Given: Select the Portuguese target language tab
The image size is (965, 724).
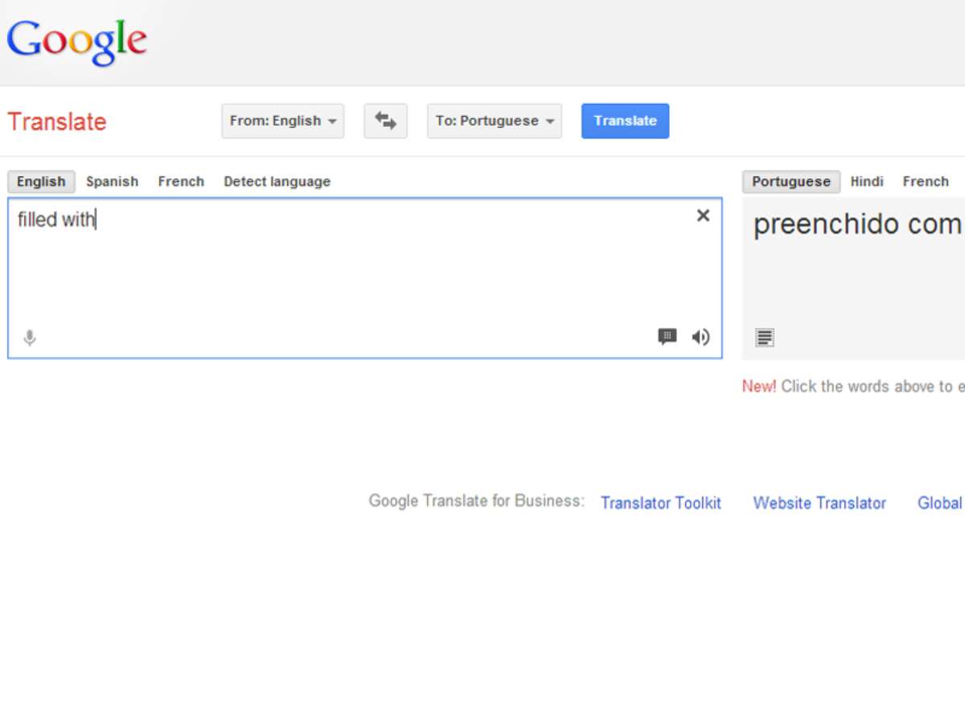Looking at the screenshot, I should [x=791, y=182].
